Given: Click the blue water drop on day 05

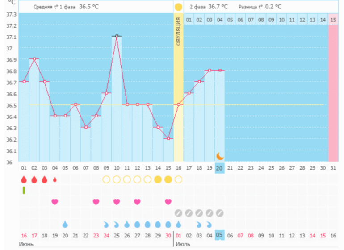Looking at the screenshot, I should click(x=65, y=224).
